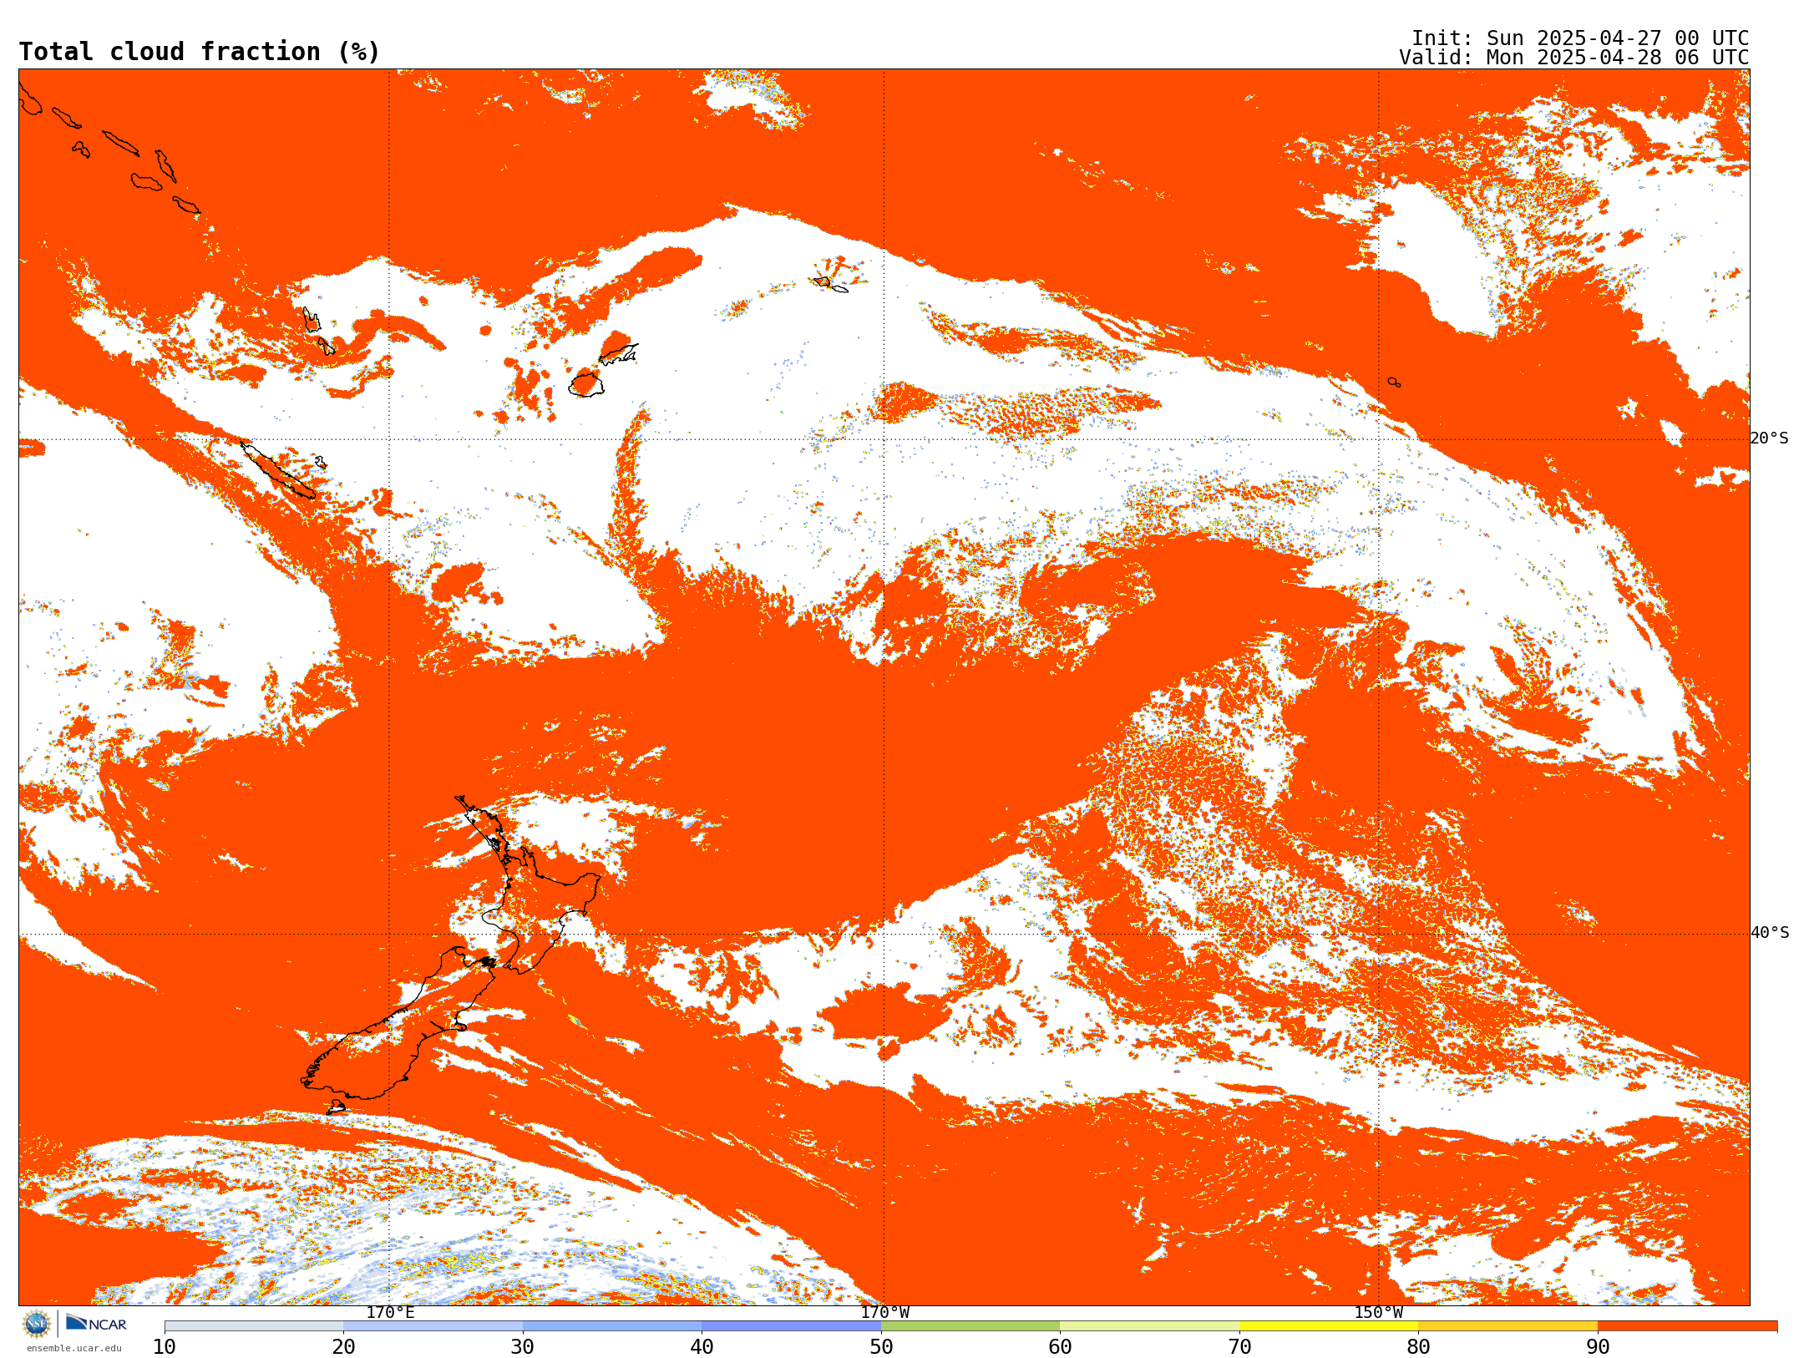This screenshot has width=1804, height=1358.
Task: Click the 10–20 colorbar swatch
Action: [254, 1326]
